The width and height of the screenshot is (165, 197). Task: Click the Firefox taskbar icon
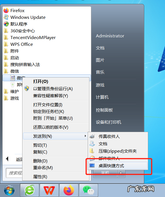tap(69, 190)
